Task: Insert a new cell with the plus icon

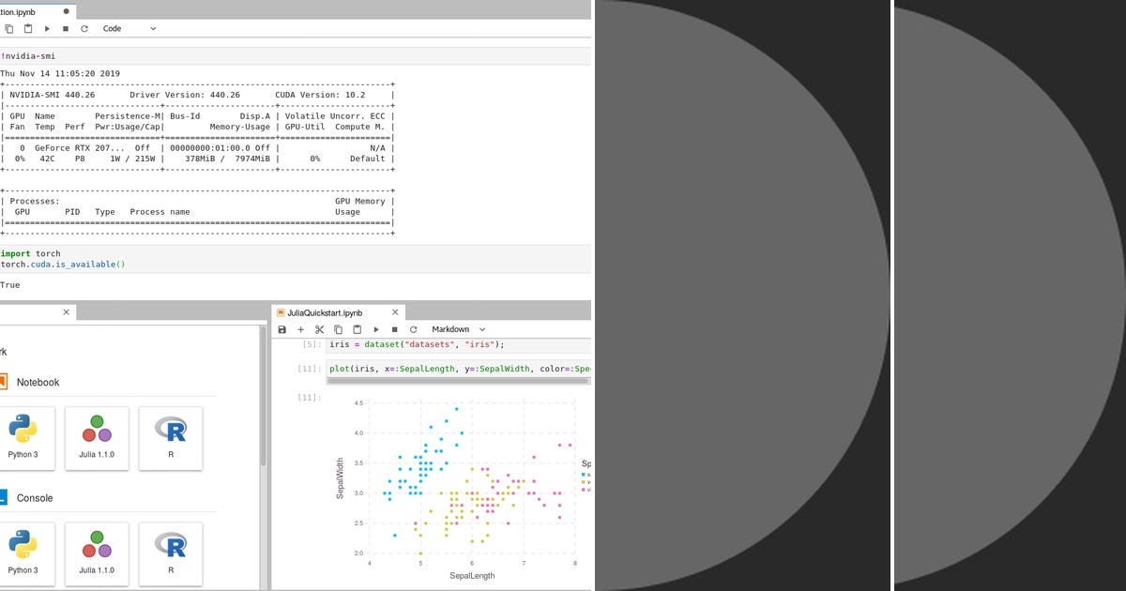Action: tap(300, 329)
